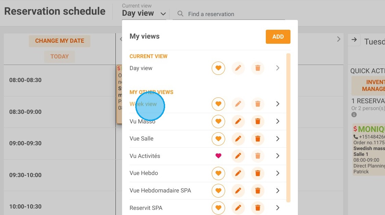Click the 10:00-10:30 time slot label
385x215 pixels.
25,207
